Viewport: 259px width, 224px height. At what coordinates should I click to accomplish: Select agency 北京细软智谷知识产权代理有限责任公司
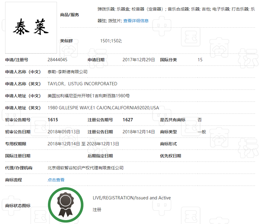click(86, 168)
